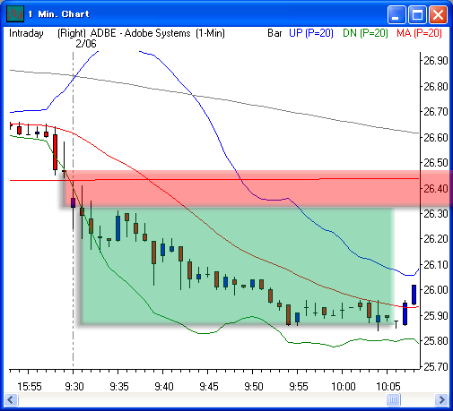Click the DN (P=20) legend label
The image size is (453, 411).
[x=365, y=33]
